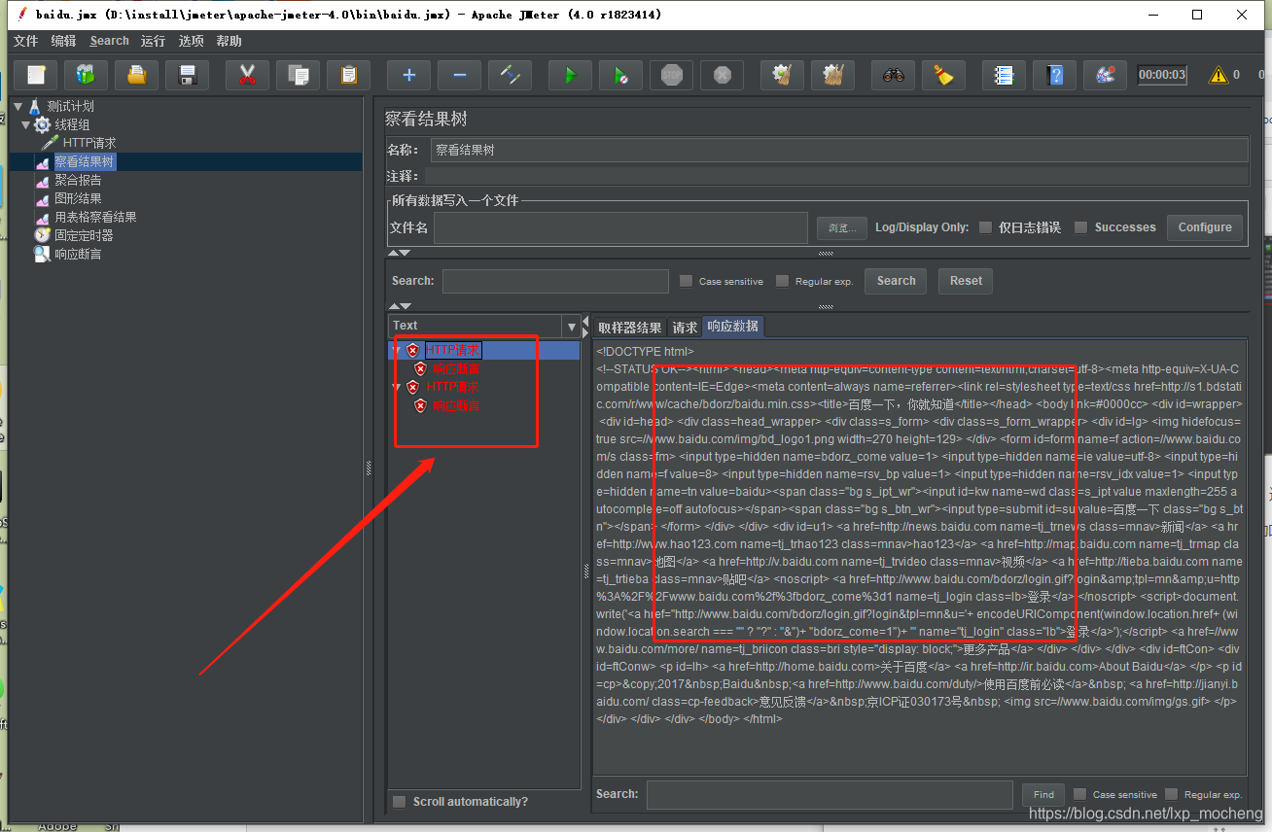Click the Configure button
The width and height of the screenshot is (1272, 832).
coord(1205,227)
